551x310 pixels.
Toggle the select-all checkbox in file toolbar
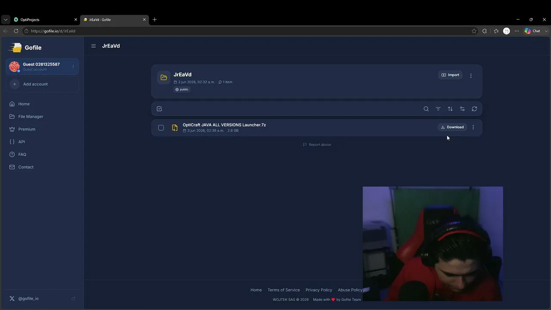(x=159, y=109)
